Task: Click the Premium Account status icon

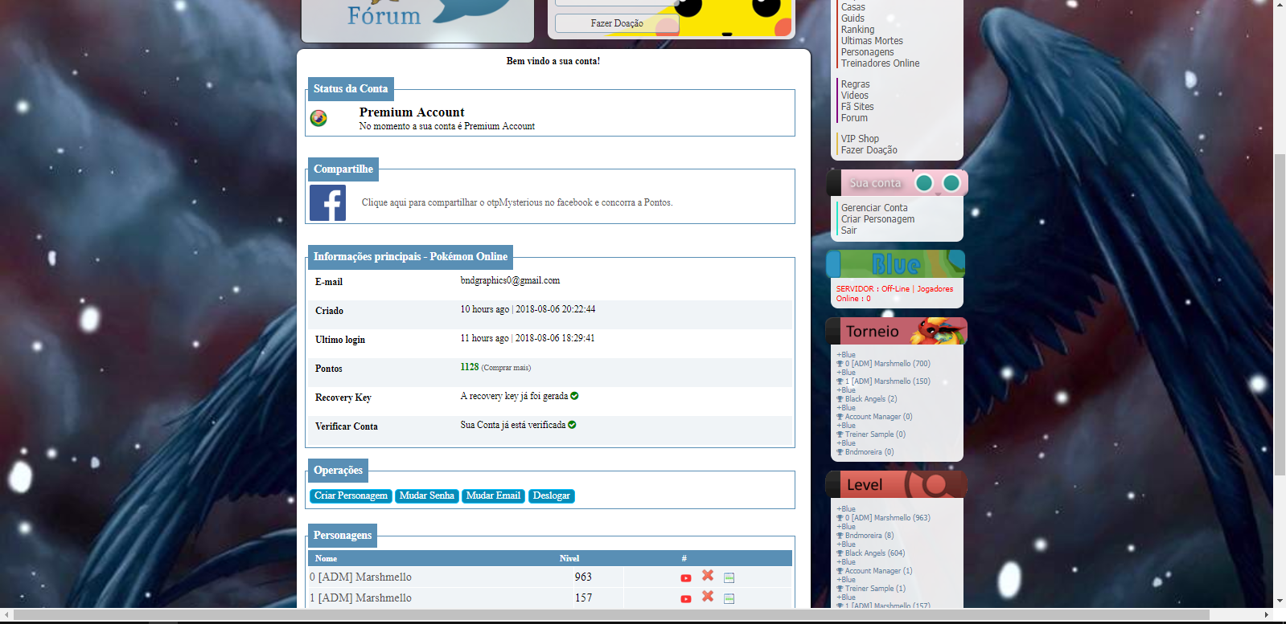Action: [x=318, y=118]
